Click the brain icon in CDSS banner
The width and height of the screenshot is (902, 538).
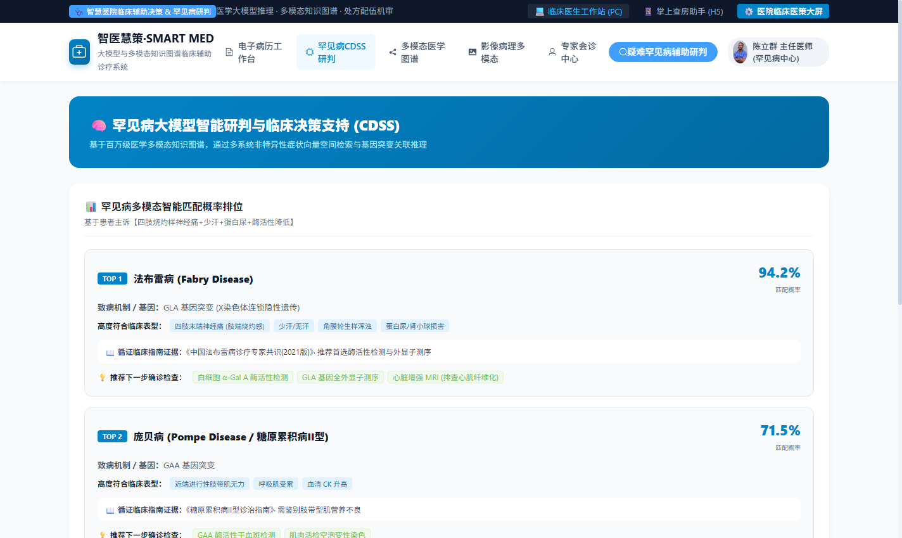[x=98, y=125]
